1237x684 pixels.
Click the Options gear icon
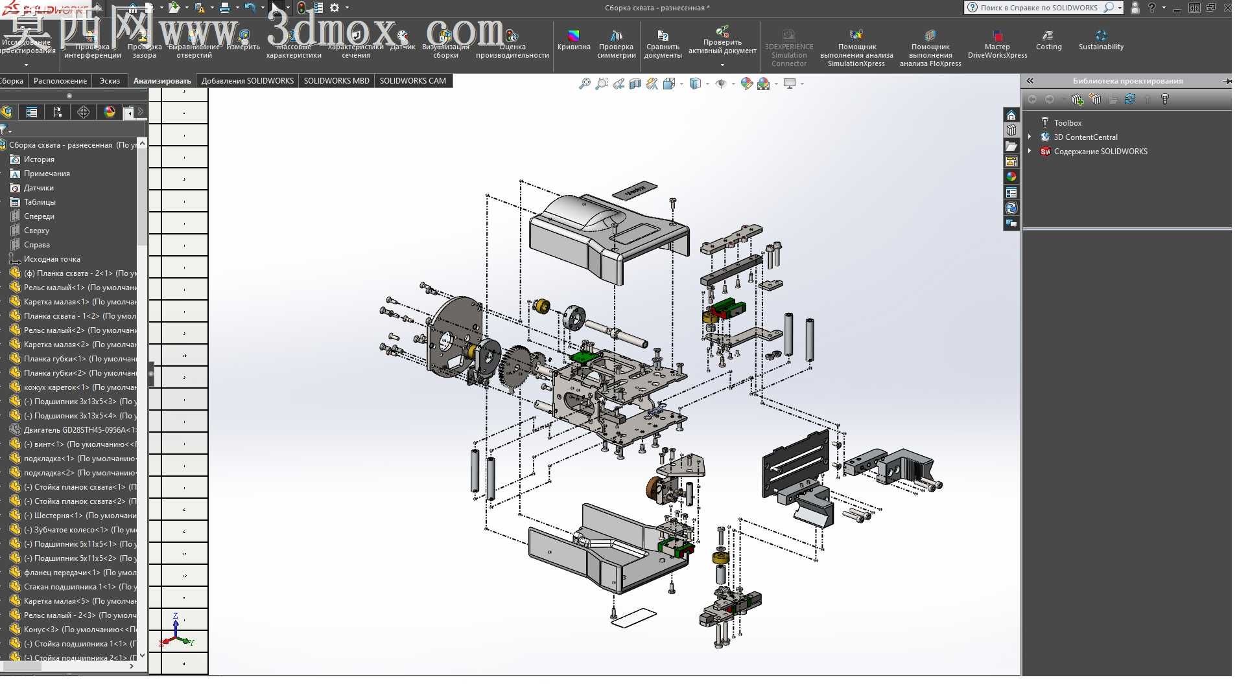[335, 8]
